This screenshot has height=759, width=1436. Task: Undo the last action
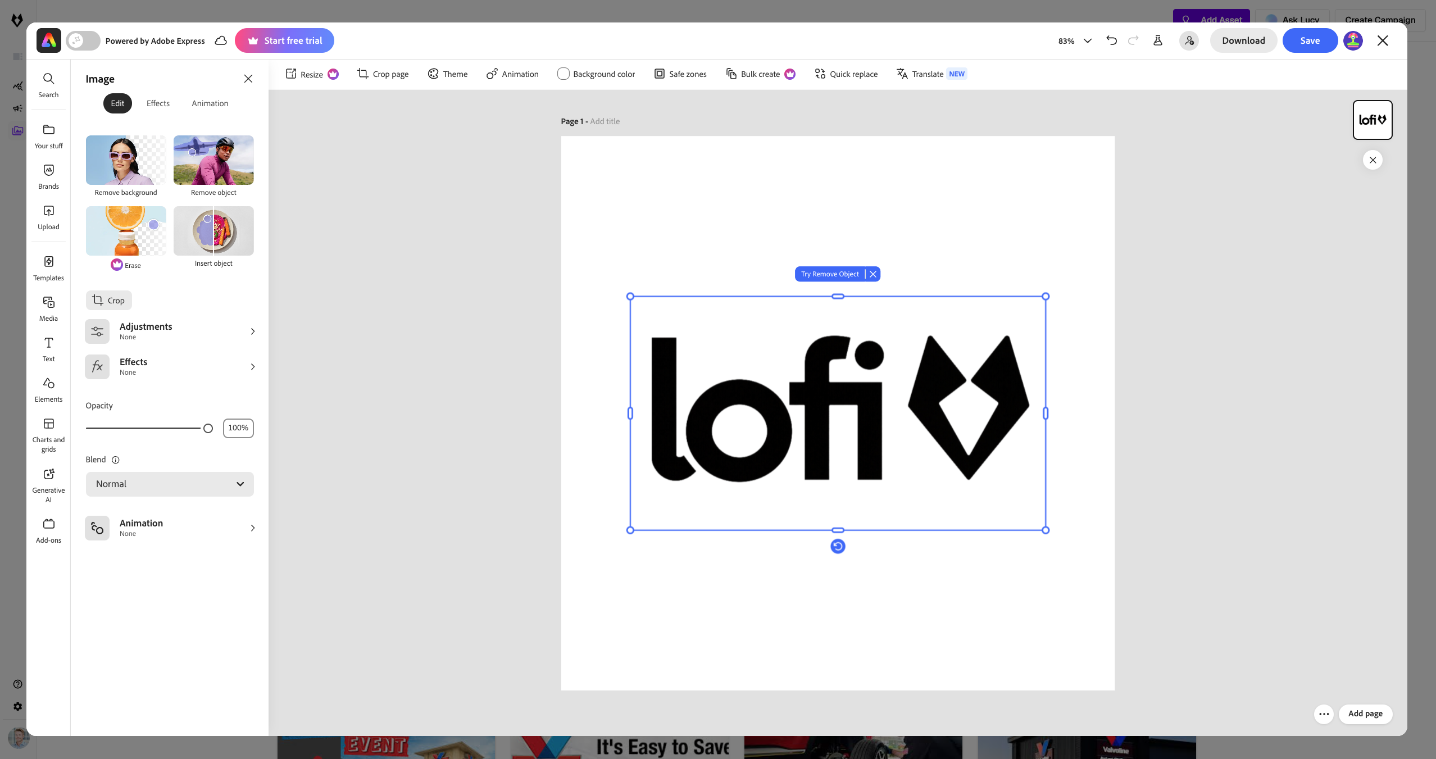pyautogui.click(x=1112, y=40)
